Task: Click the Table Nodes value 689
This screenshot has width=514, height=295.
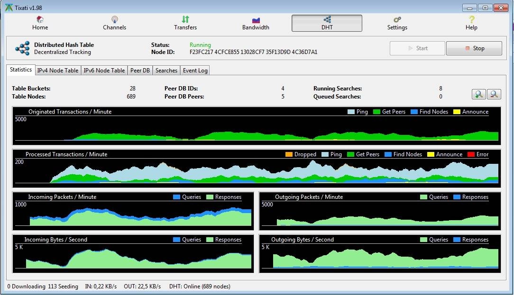Action: (131, 97)
